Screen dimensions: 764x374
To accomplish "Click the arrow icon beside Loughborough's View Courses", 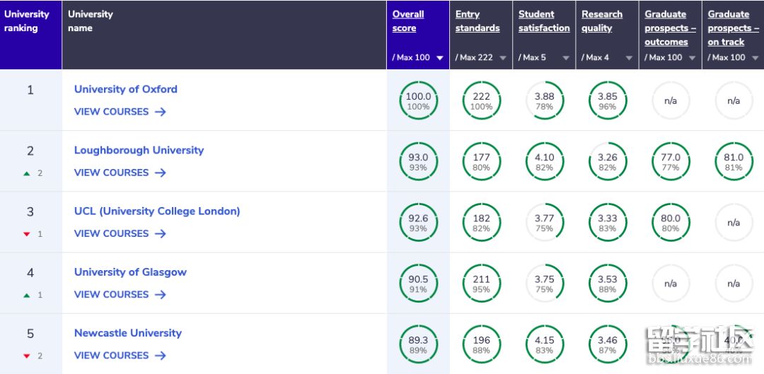I will pos(161,173).
